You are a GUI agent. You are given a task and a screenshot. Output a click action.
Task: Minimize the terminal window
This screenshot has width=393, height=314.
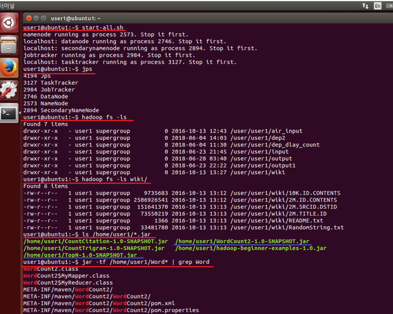(x=36, y=18)
